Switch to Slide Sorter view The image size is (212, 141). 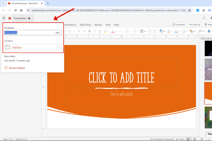[195, 139]
